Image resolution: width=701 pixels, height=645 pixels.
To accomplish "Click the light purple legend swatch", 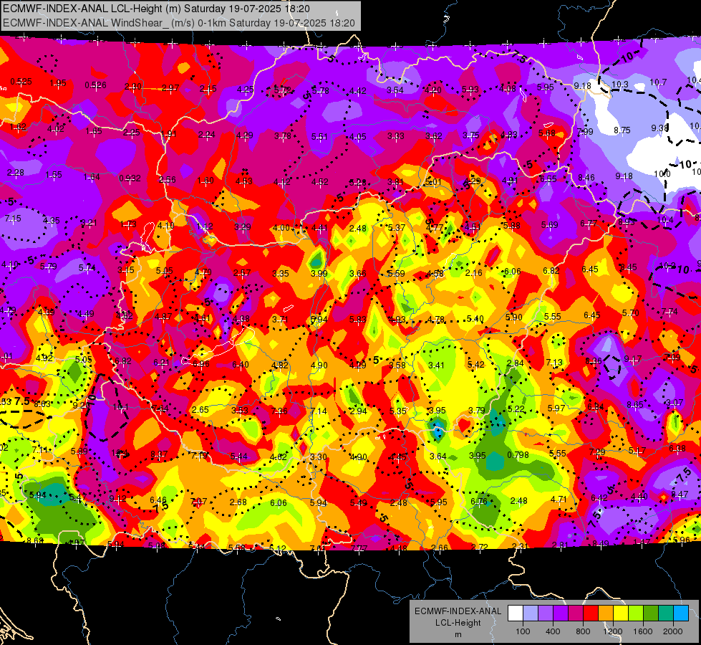I will (546, 613).
